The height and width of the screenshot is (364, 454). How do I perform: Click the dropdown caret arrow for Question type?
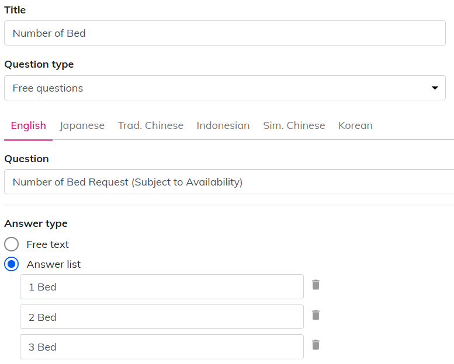(434, 88)
